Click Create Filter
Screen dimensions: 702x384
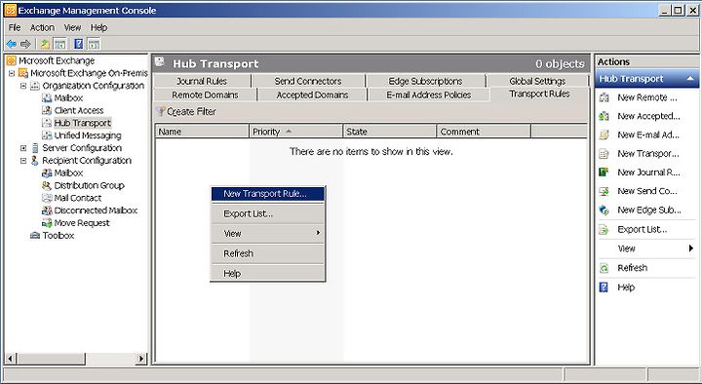click(186, 111)
